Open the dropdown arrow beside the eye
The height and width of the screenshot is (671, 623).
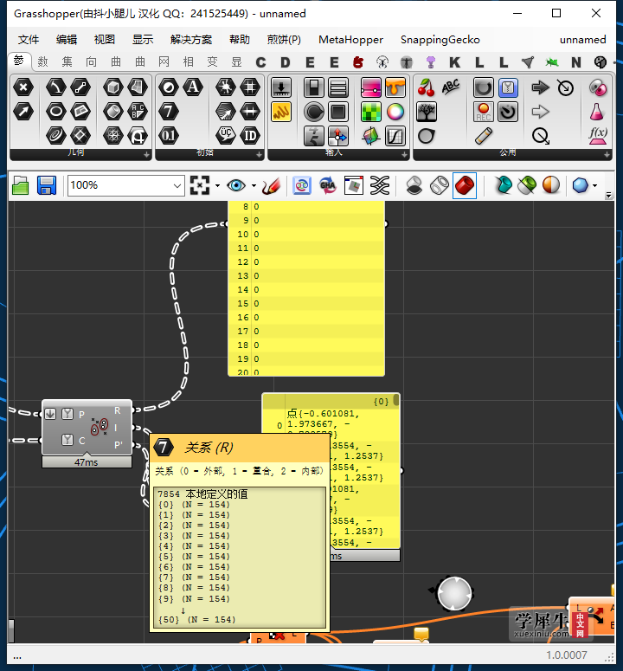(254, 186)
